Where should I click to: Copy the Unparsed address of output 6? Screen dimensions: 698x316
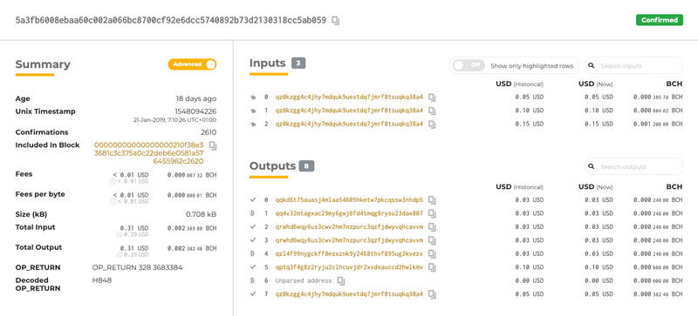tap(341, 281)
